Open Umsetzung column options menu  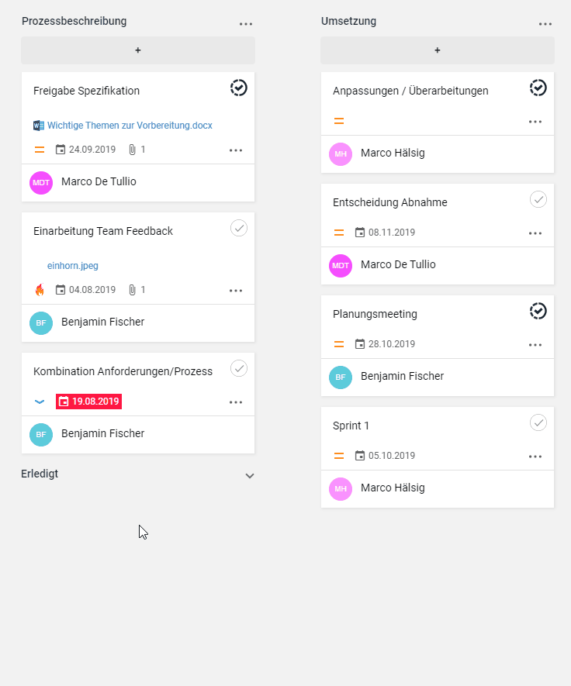[x=545, y=24]
